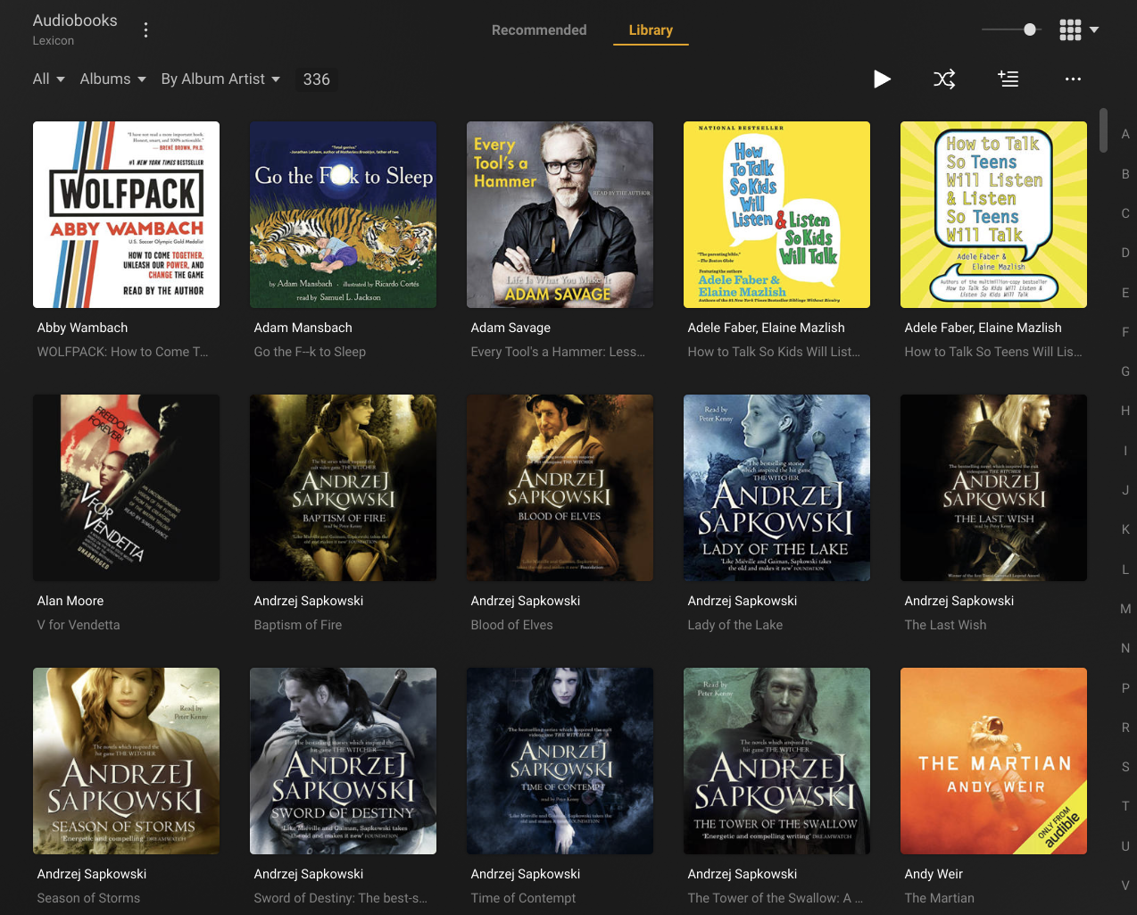Viewport: 1137px width, 915px height.
Task: Shuffle the audiobook library
Action: pyautogui.click(x=944, y=79)
